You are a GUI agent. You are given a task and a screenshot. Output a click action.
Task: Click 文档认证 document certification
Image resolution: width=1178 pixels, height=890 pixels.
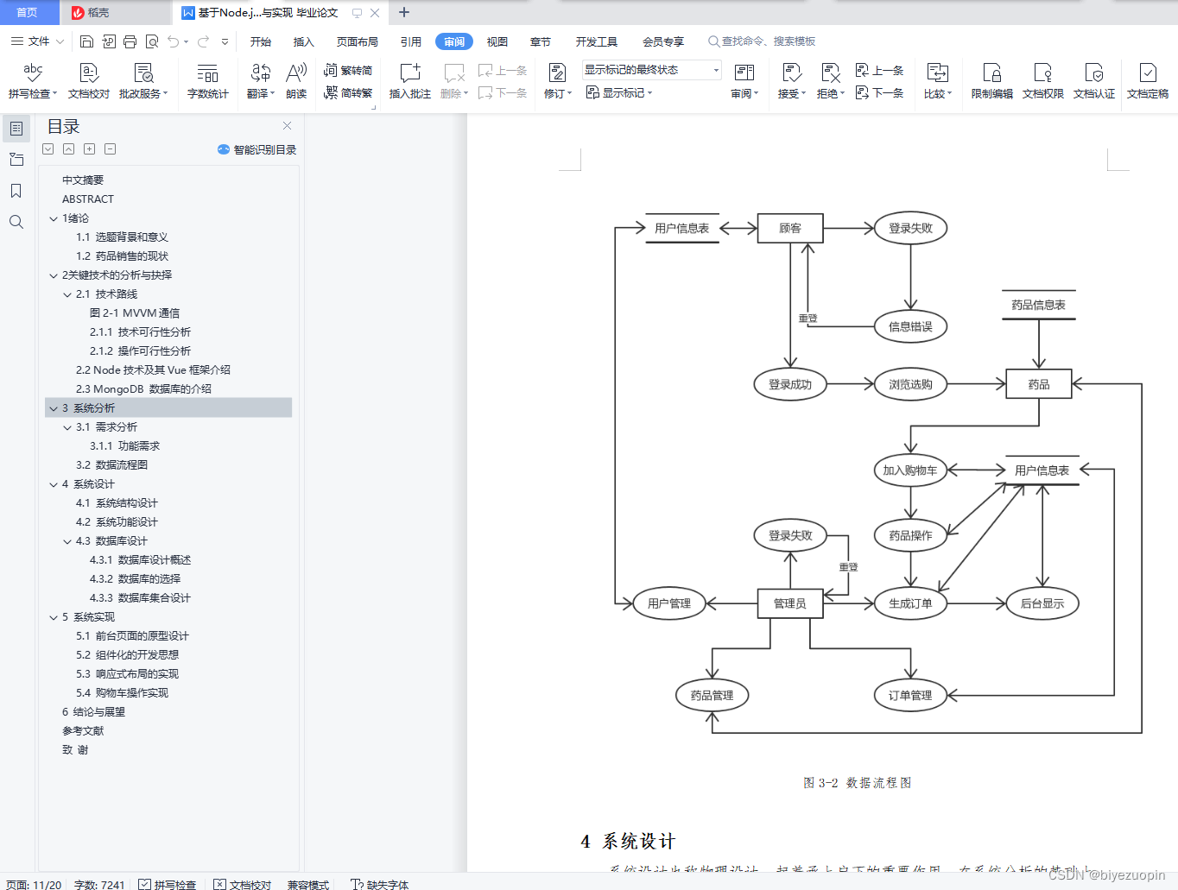[x=1094, y=80]
